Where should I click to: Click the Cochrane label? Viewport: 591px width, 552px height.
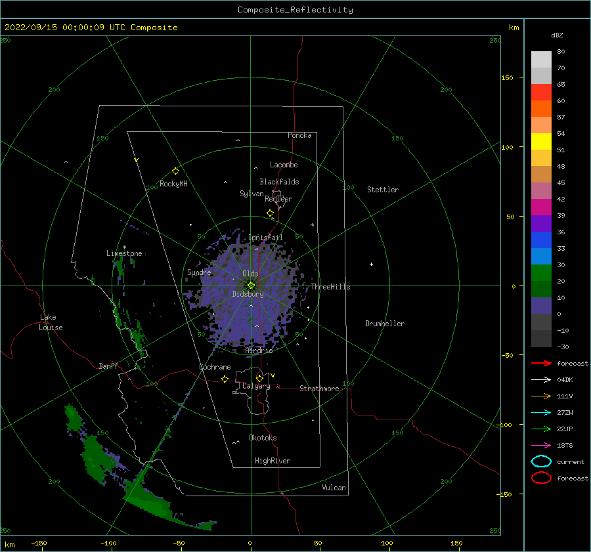(x=215, y=367)
